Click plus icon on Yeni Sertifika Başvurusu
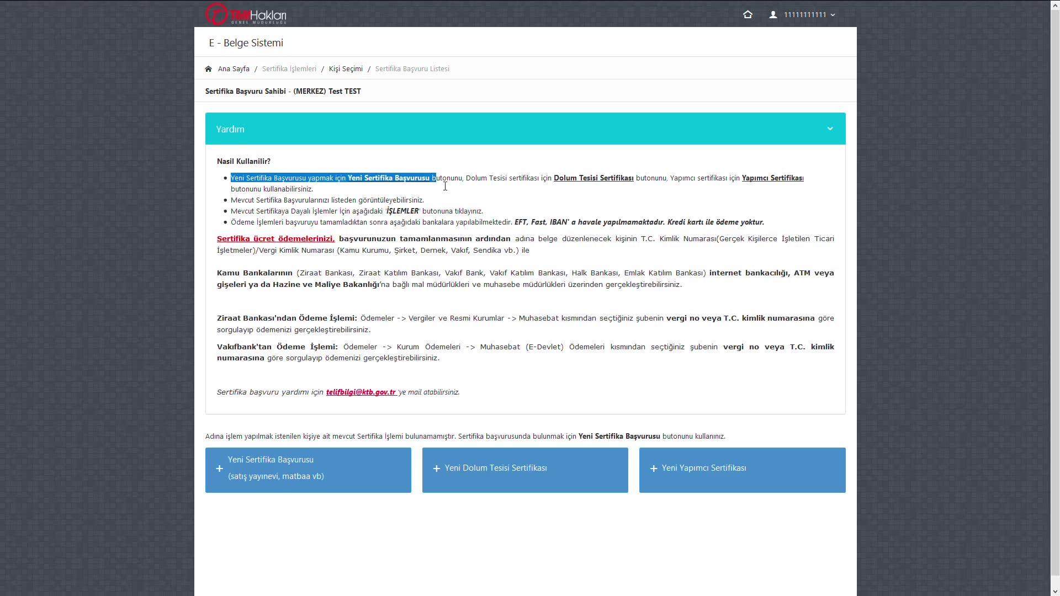This screenshot has width=1060, height=596. click(219, 469)
